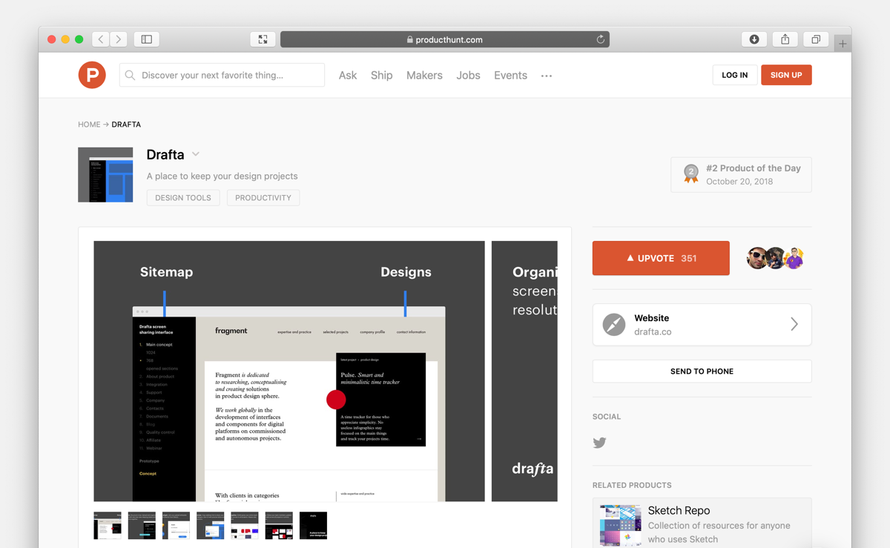Click the Product Hunt logo
Image resolution: width=890 pixels, height=548 pixels.
coord(91,75)
